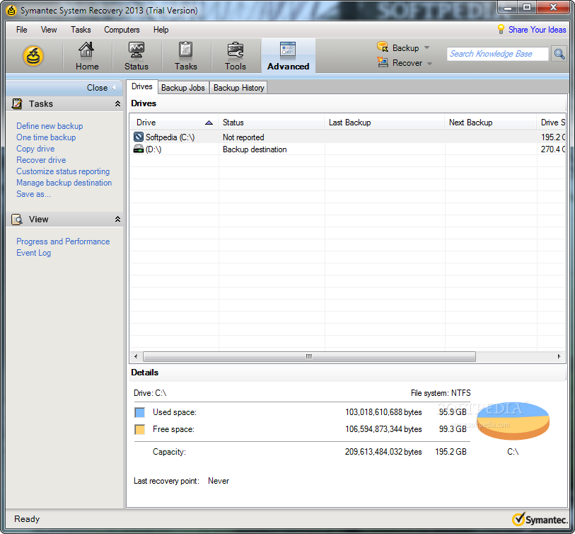Click Customize status reporting link

pos(63,171)
